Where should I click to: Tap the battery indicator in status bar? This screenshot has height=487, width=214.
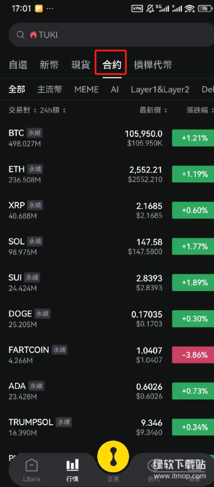tap(204, 9)
